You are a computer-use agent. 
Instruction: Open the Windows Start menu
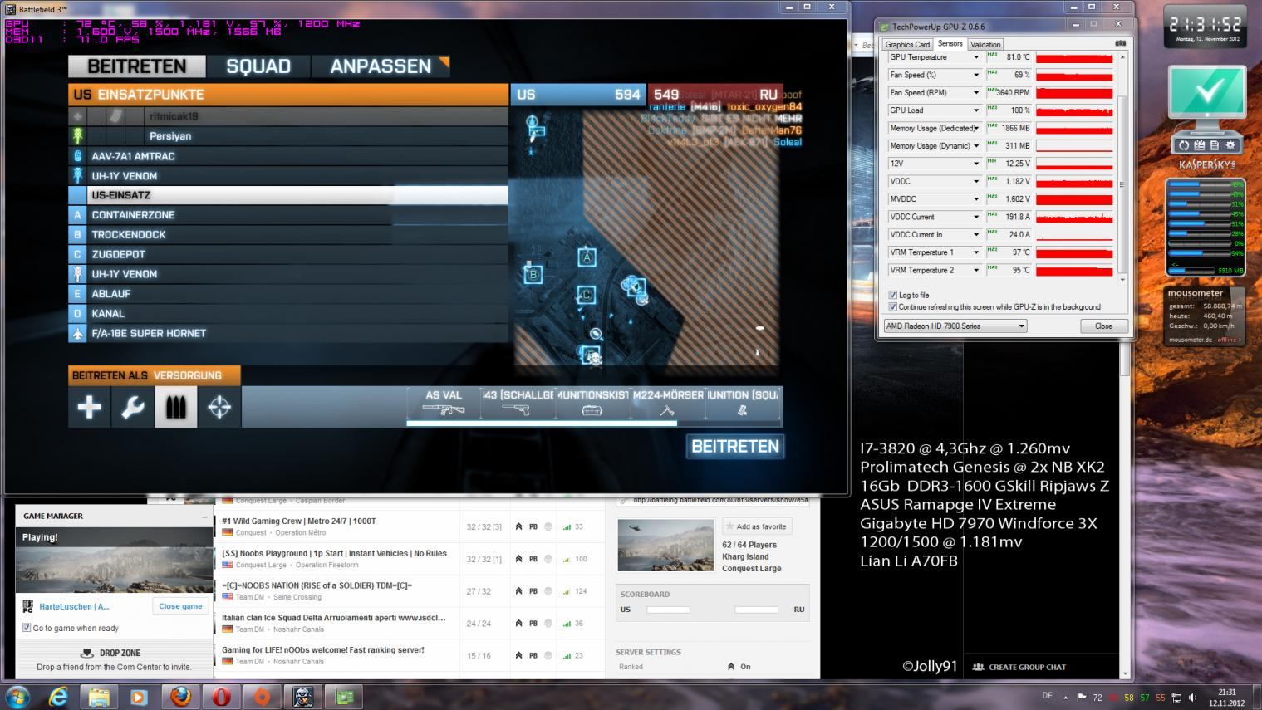tap(17, 696)
